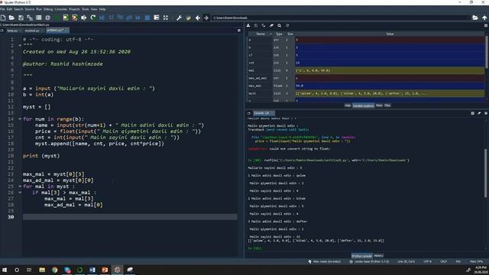Click the file list browse toolbar icon

pos(39,18)
